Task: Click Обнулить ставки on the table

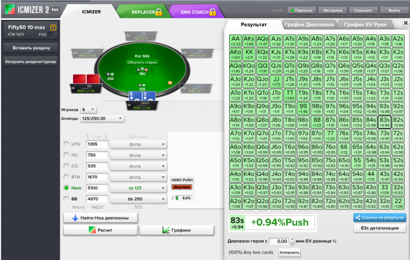Action: 142,63
